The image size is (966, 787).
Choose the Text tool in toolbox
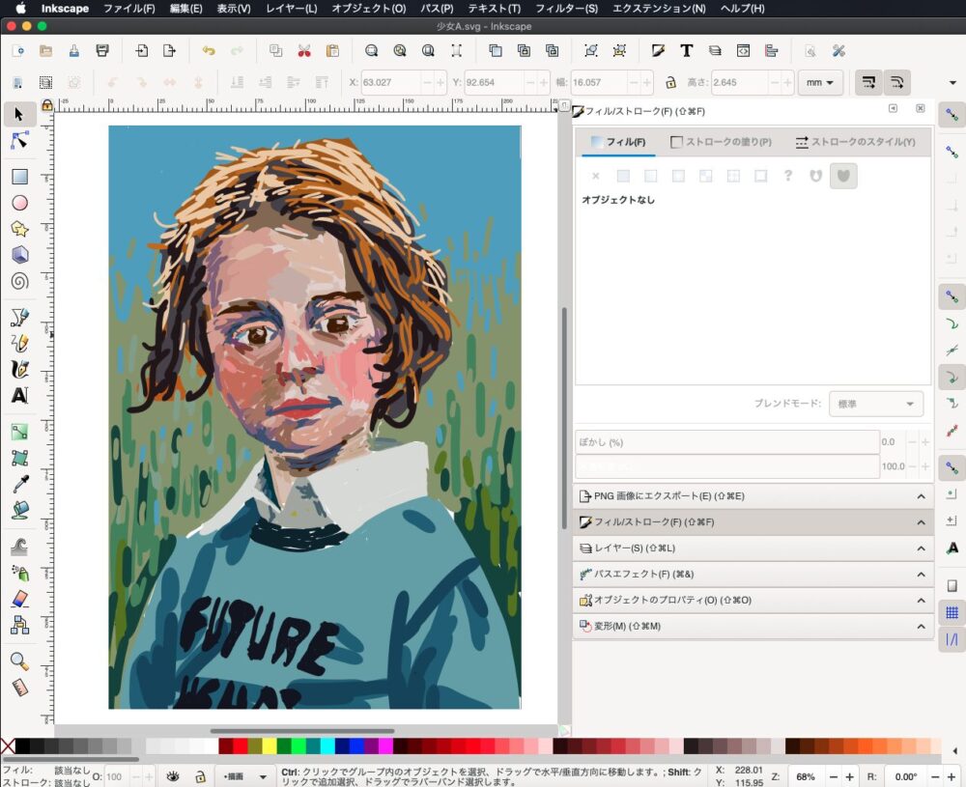tap(19, 396)
